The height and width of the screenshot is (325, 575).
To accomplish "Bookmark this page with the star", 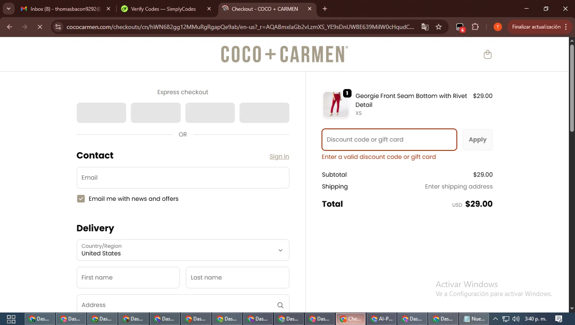I will 439,27.
